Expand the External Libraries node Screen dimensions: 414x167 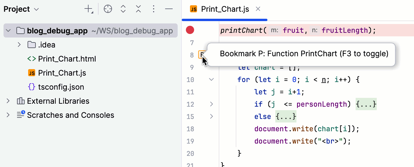[8, 101]
